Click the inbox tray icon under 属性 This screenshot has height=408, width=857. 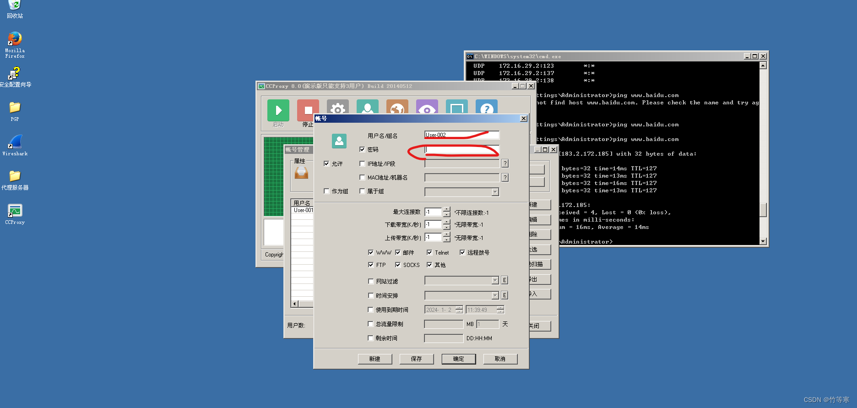[x=301, y=173]
